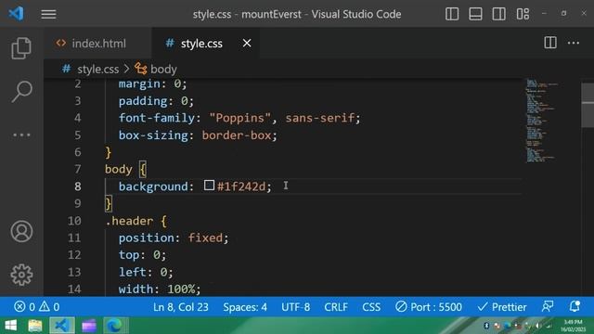Toggle the primary side bar layout button
Image resolution: width=594 pixels, height=334 pixels.
[x=452, y=14]
